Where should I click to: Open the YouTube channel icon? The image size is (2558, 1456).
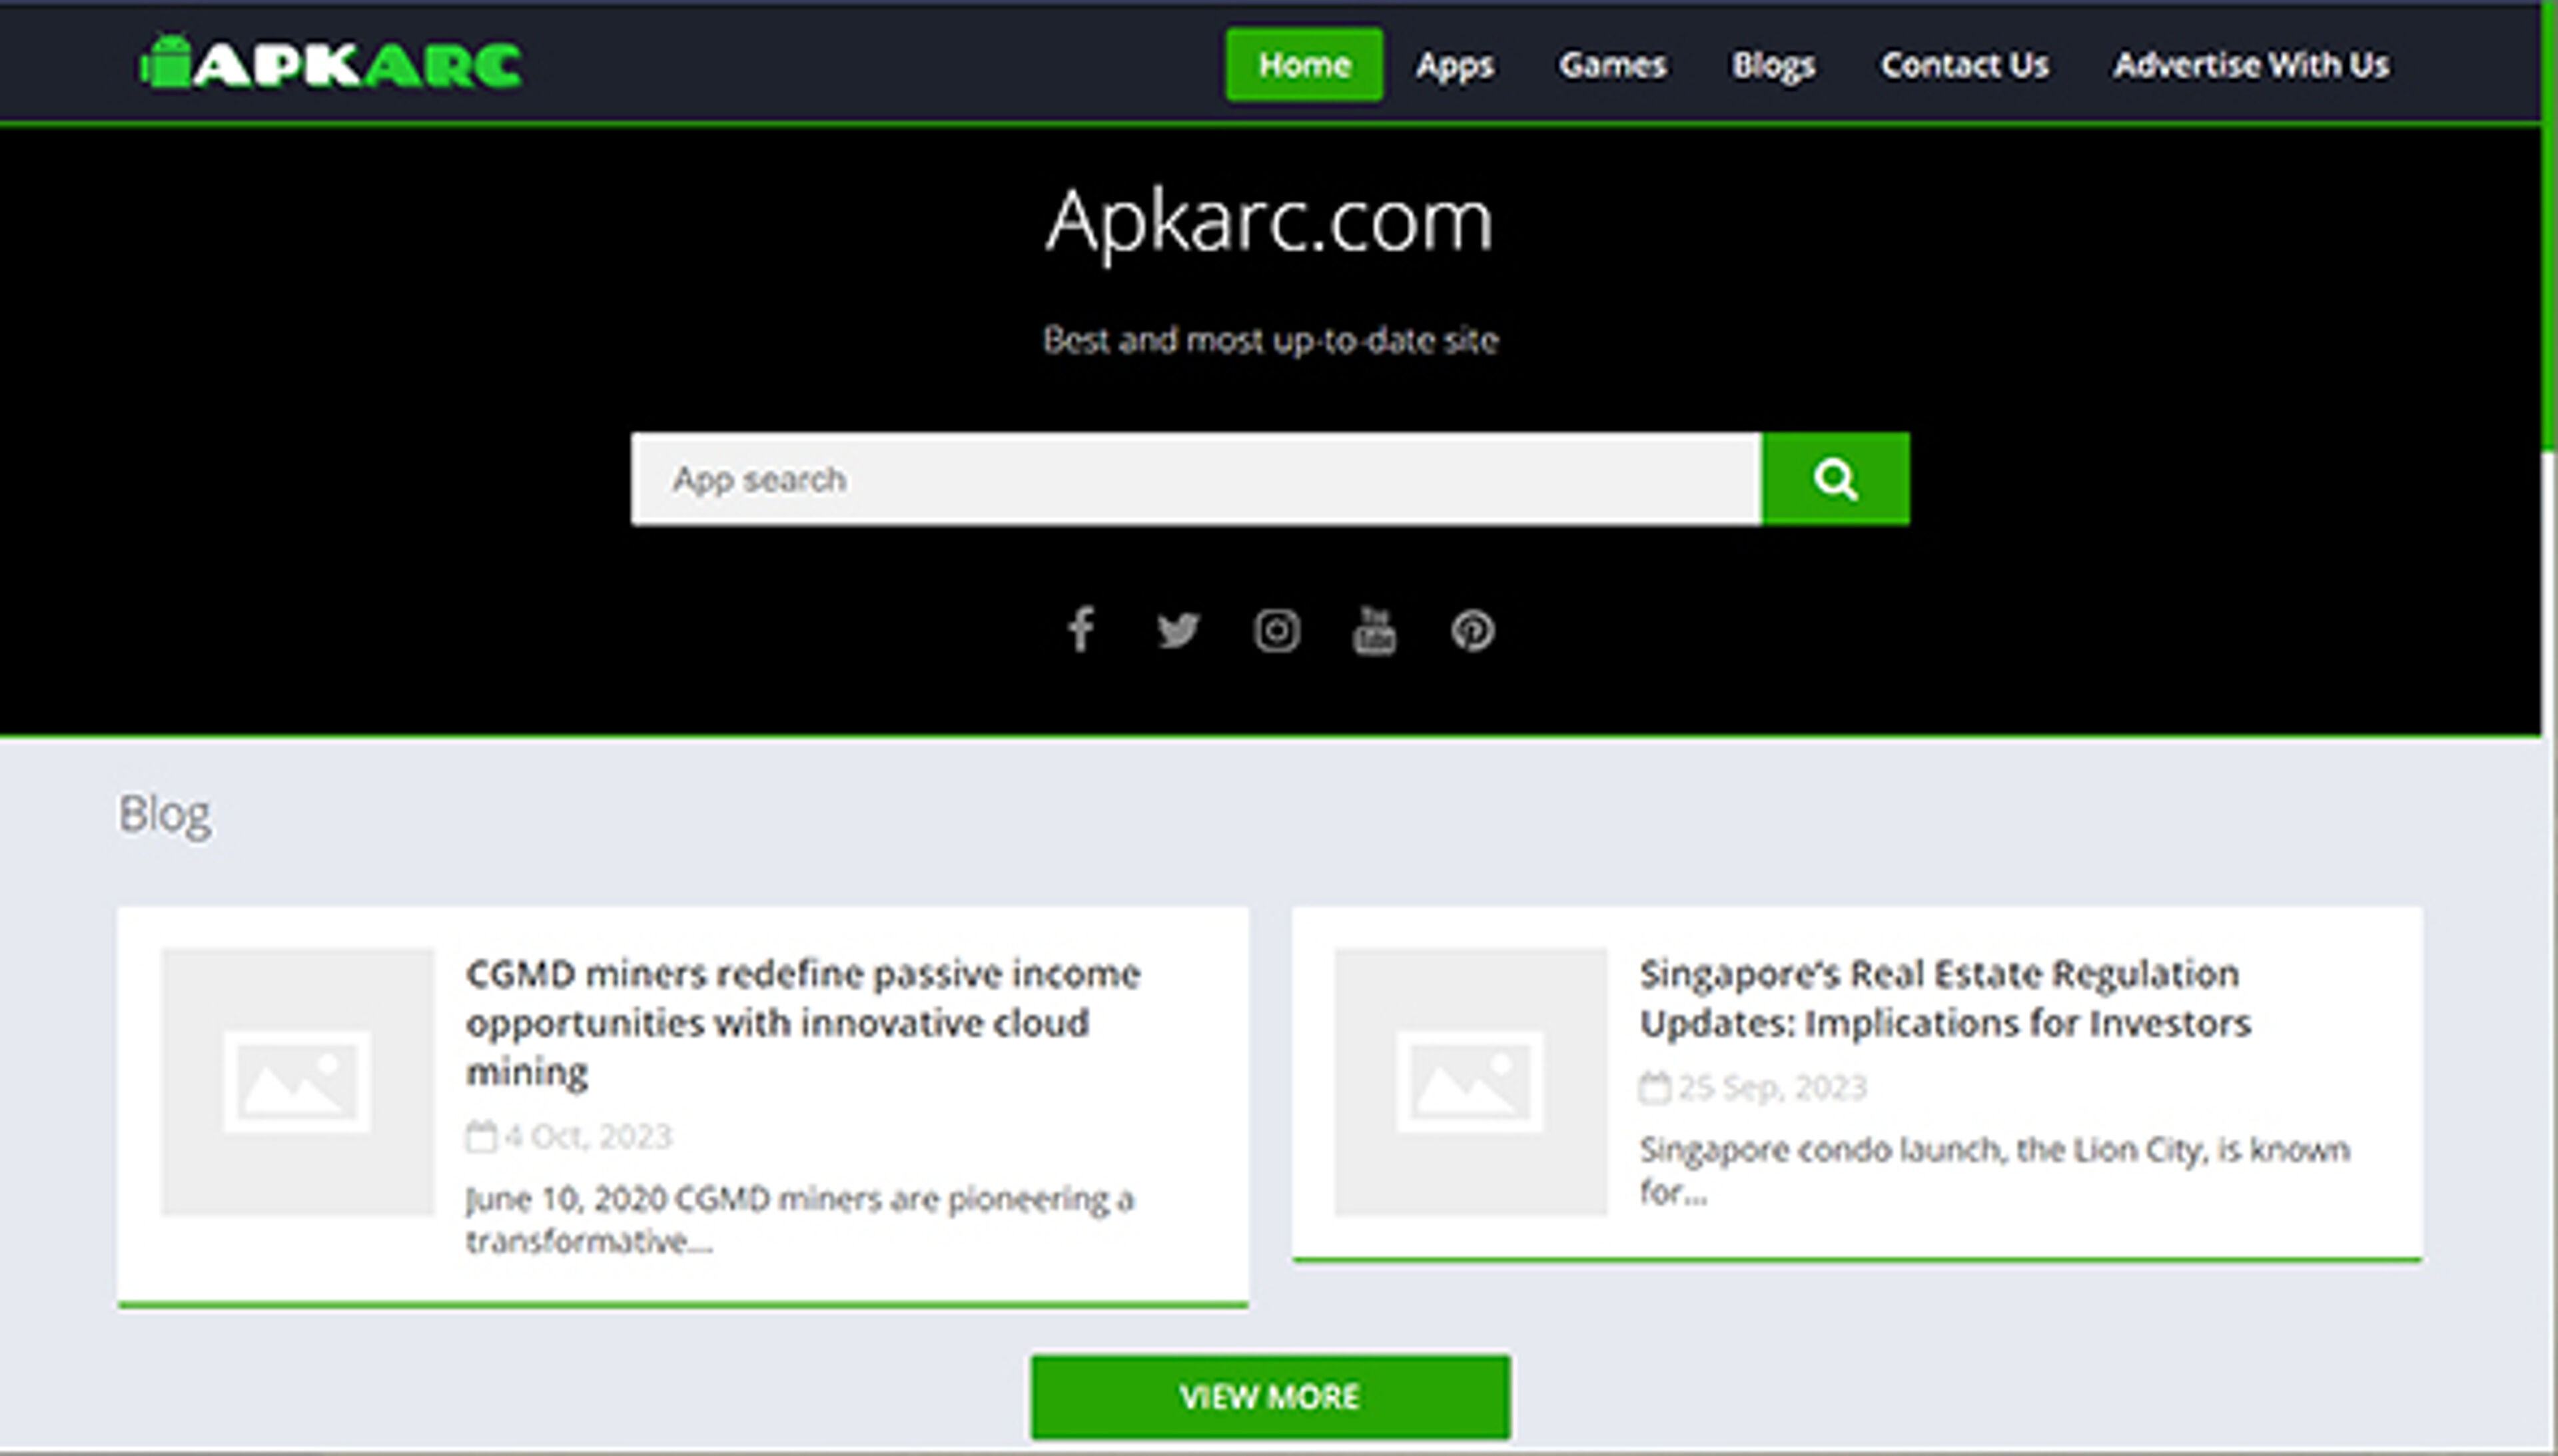(1375, 630)
